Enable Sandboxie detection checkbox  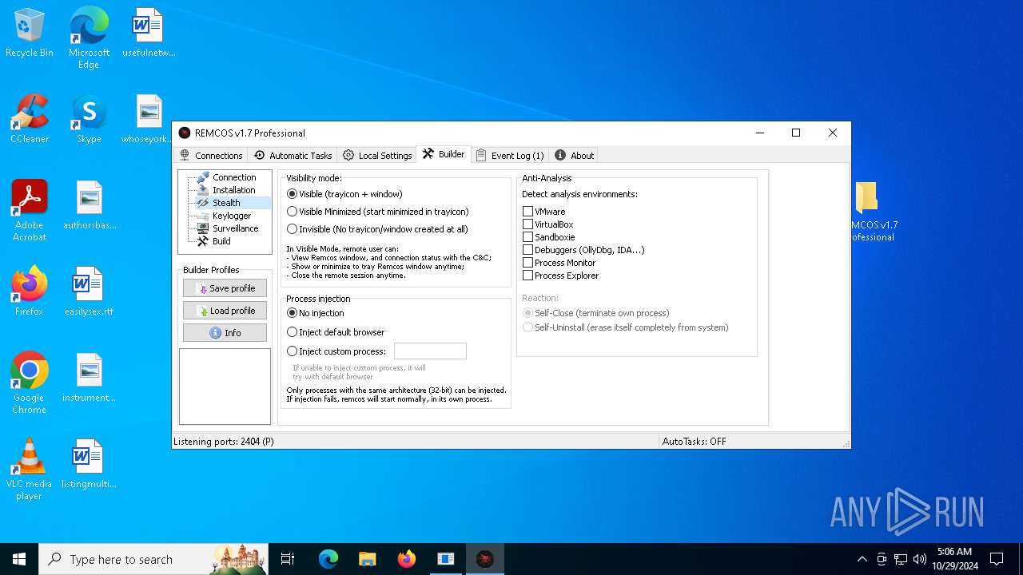click(527, 237)
